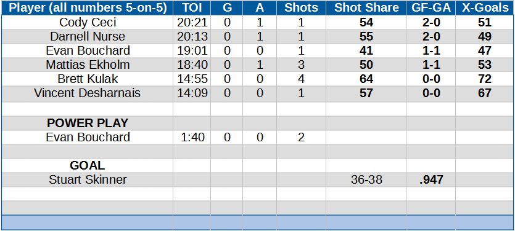Select Brett Kulak's X-Goals value 72
The image size is (515, 231).
(x=485, y=79)
